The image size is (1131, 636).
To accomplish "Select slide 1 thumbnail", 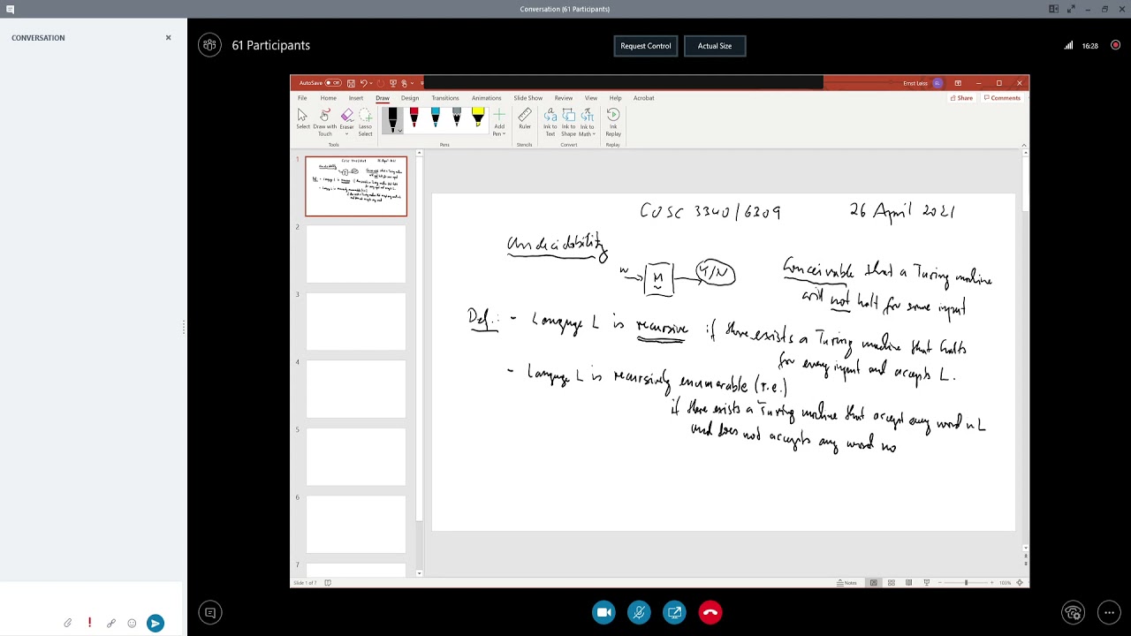I will 356,186.
